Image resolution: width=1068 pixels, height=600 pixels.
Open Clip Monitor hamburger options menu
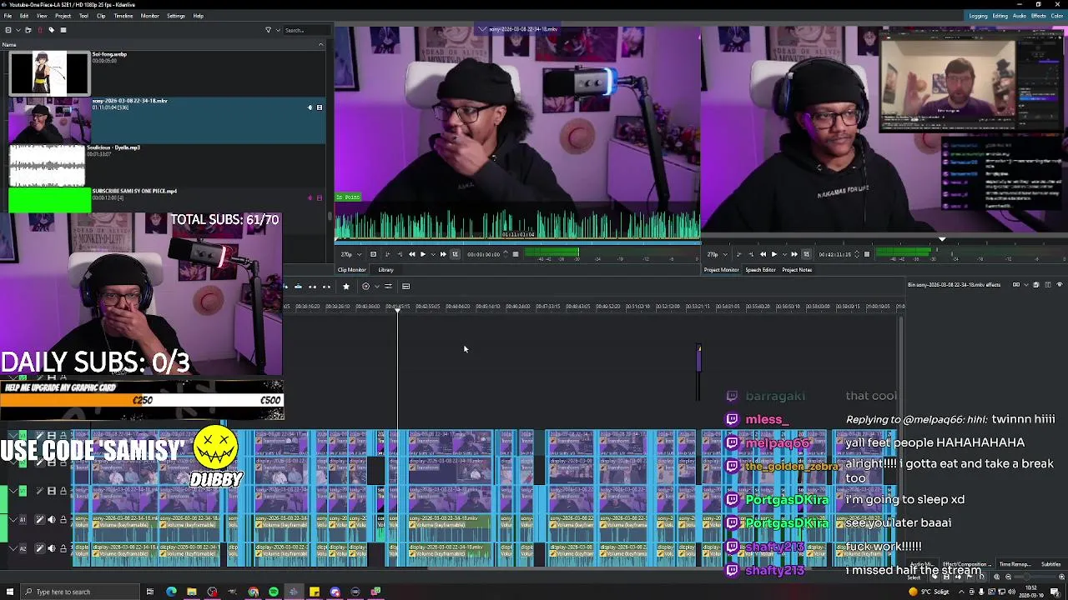point(515,254)
